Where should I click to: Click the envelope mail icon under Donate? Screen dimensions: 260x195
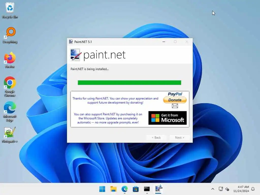[x=175, y=106]
